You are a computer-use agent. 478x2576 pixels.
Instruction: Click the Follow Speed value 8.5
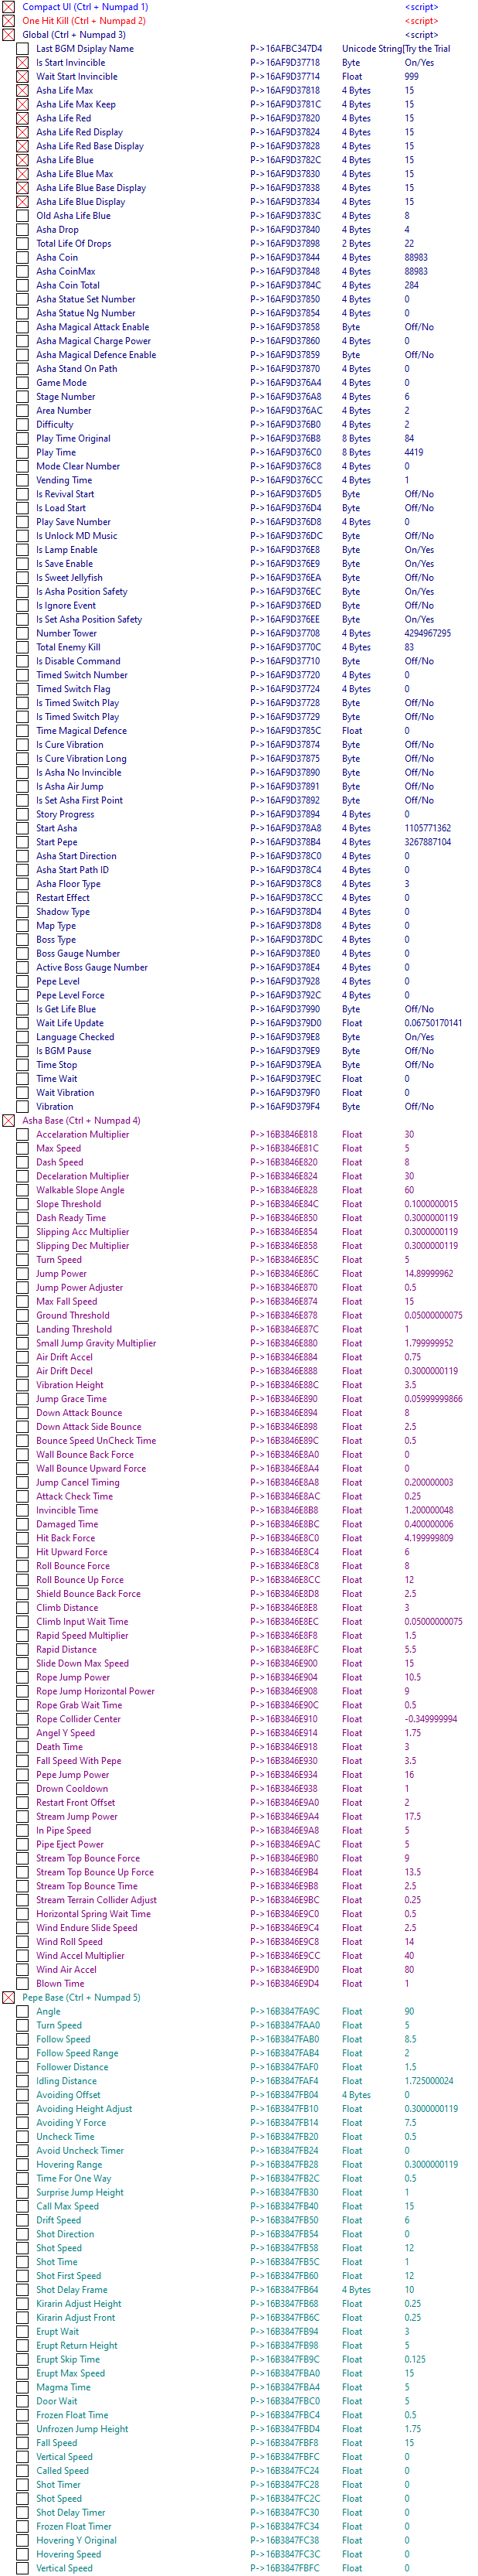(x=410, y=2040)
